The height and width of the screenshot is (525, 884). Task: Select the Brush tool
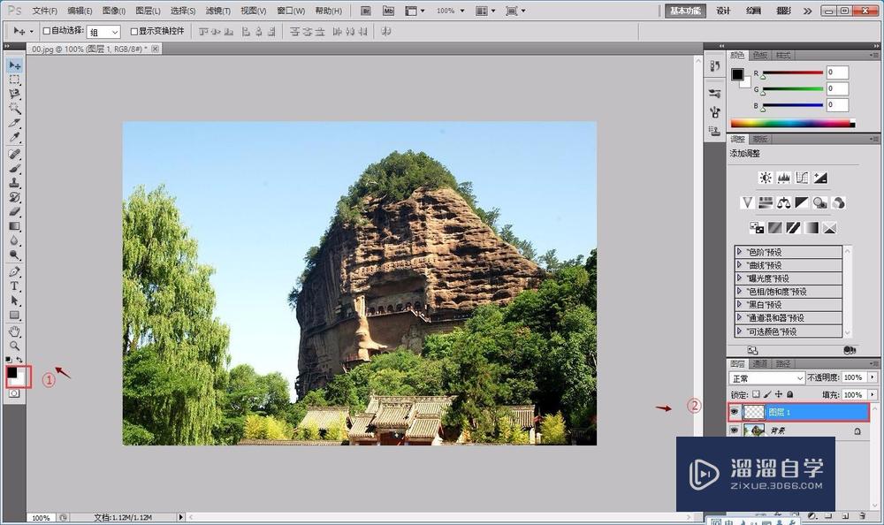15,168
